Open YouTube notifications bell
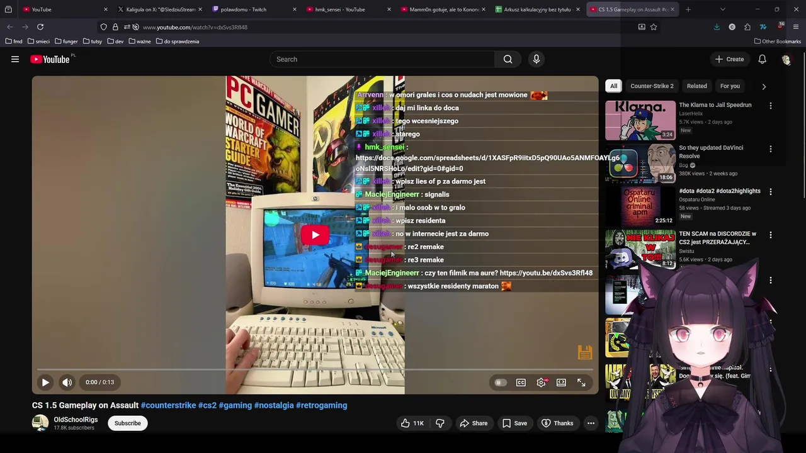The height and width of the screenshot is (453, 806). (x=762, y=59)
